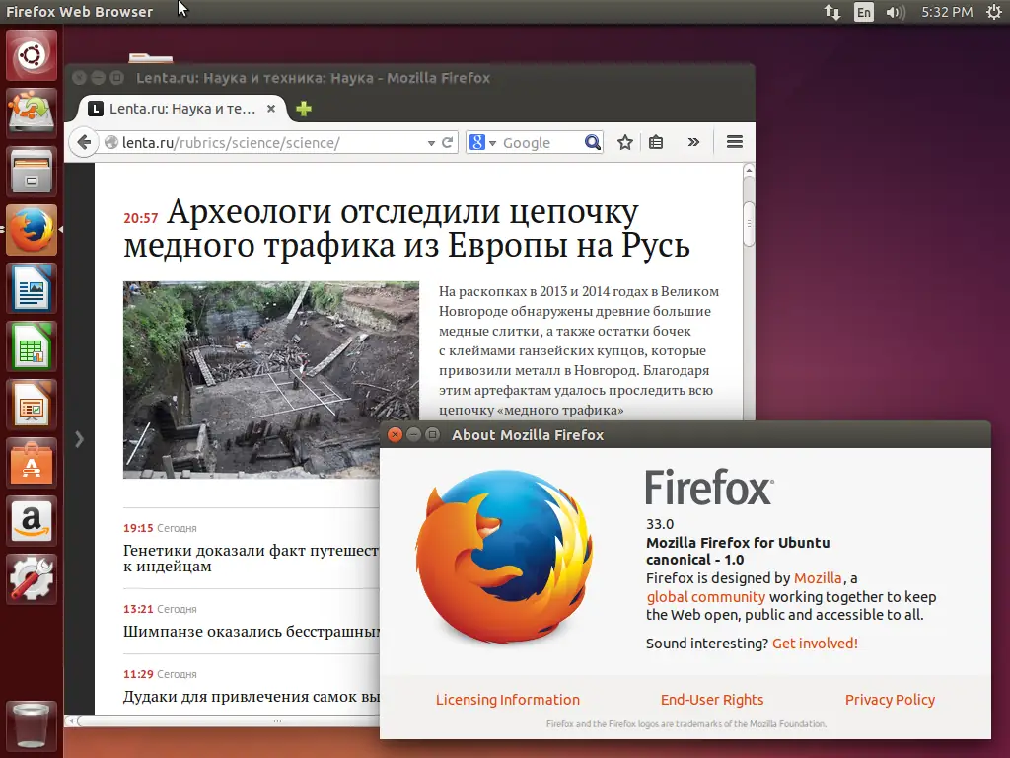
Task: Click the network indicator in the top panel
Action: (x=832, y=12)
